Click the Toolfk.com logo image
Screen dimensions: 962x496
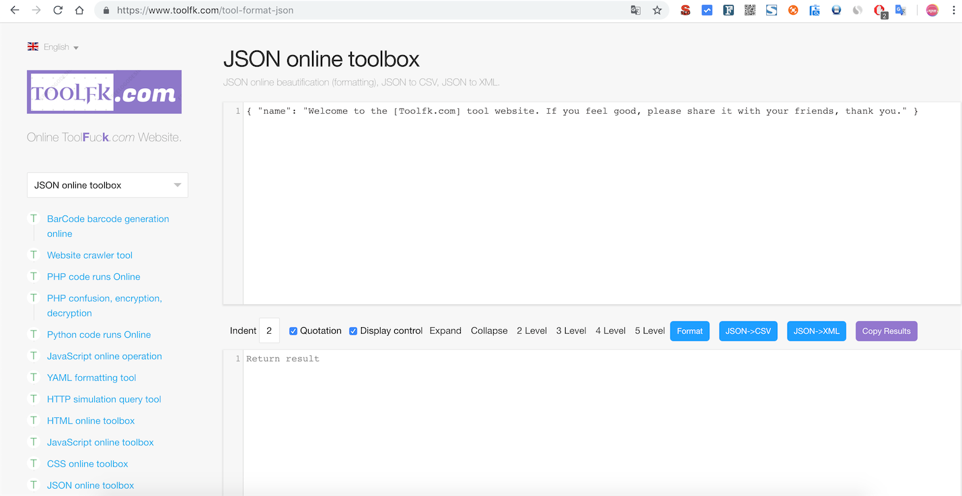click(104, 91)
